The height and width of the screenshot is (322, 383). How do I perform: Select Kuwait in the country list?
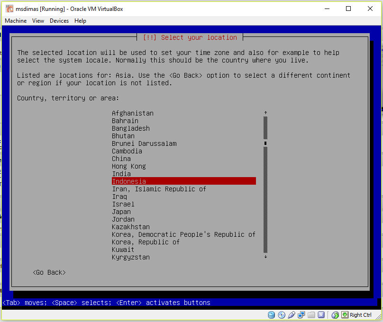[x=123, y=250]
